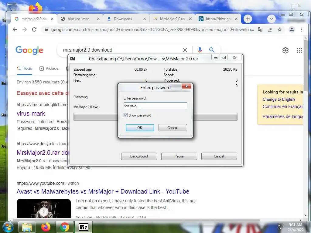Open the virus-mark search result
The image size is (311, 233).
point(31,113)
